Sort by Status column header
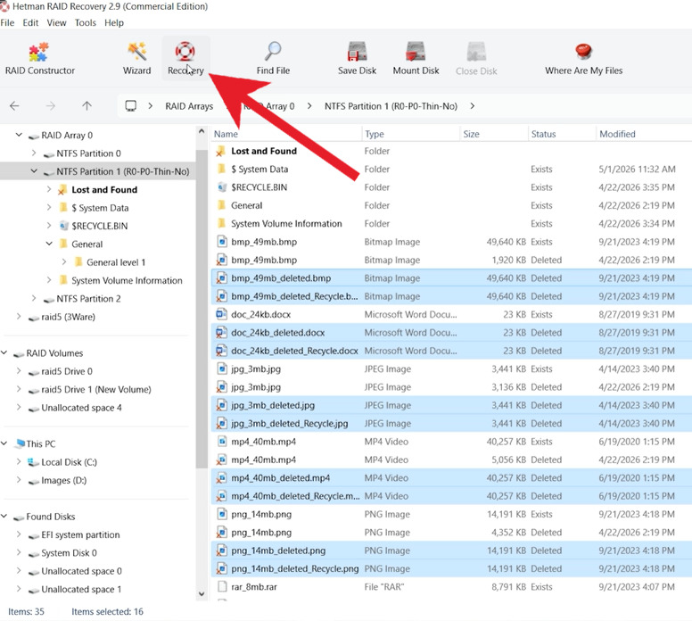692x621 pixels. click(562, 134)
